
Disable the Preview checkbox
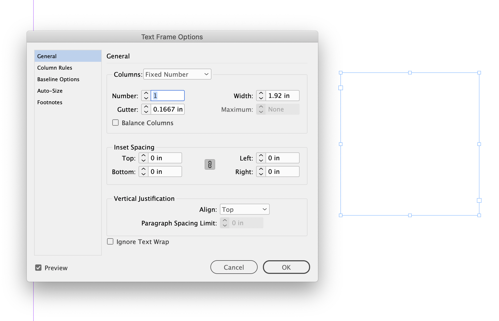38,268
